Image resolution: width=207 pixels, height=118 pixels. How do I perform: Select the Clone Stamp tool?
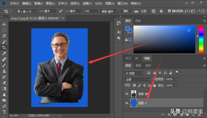pos(4,71)
